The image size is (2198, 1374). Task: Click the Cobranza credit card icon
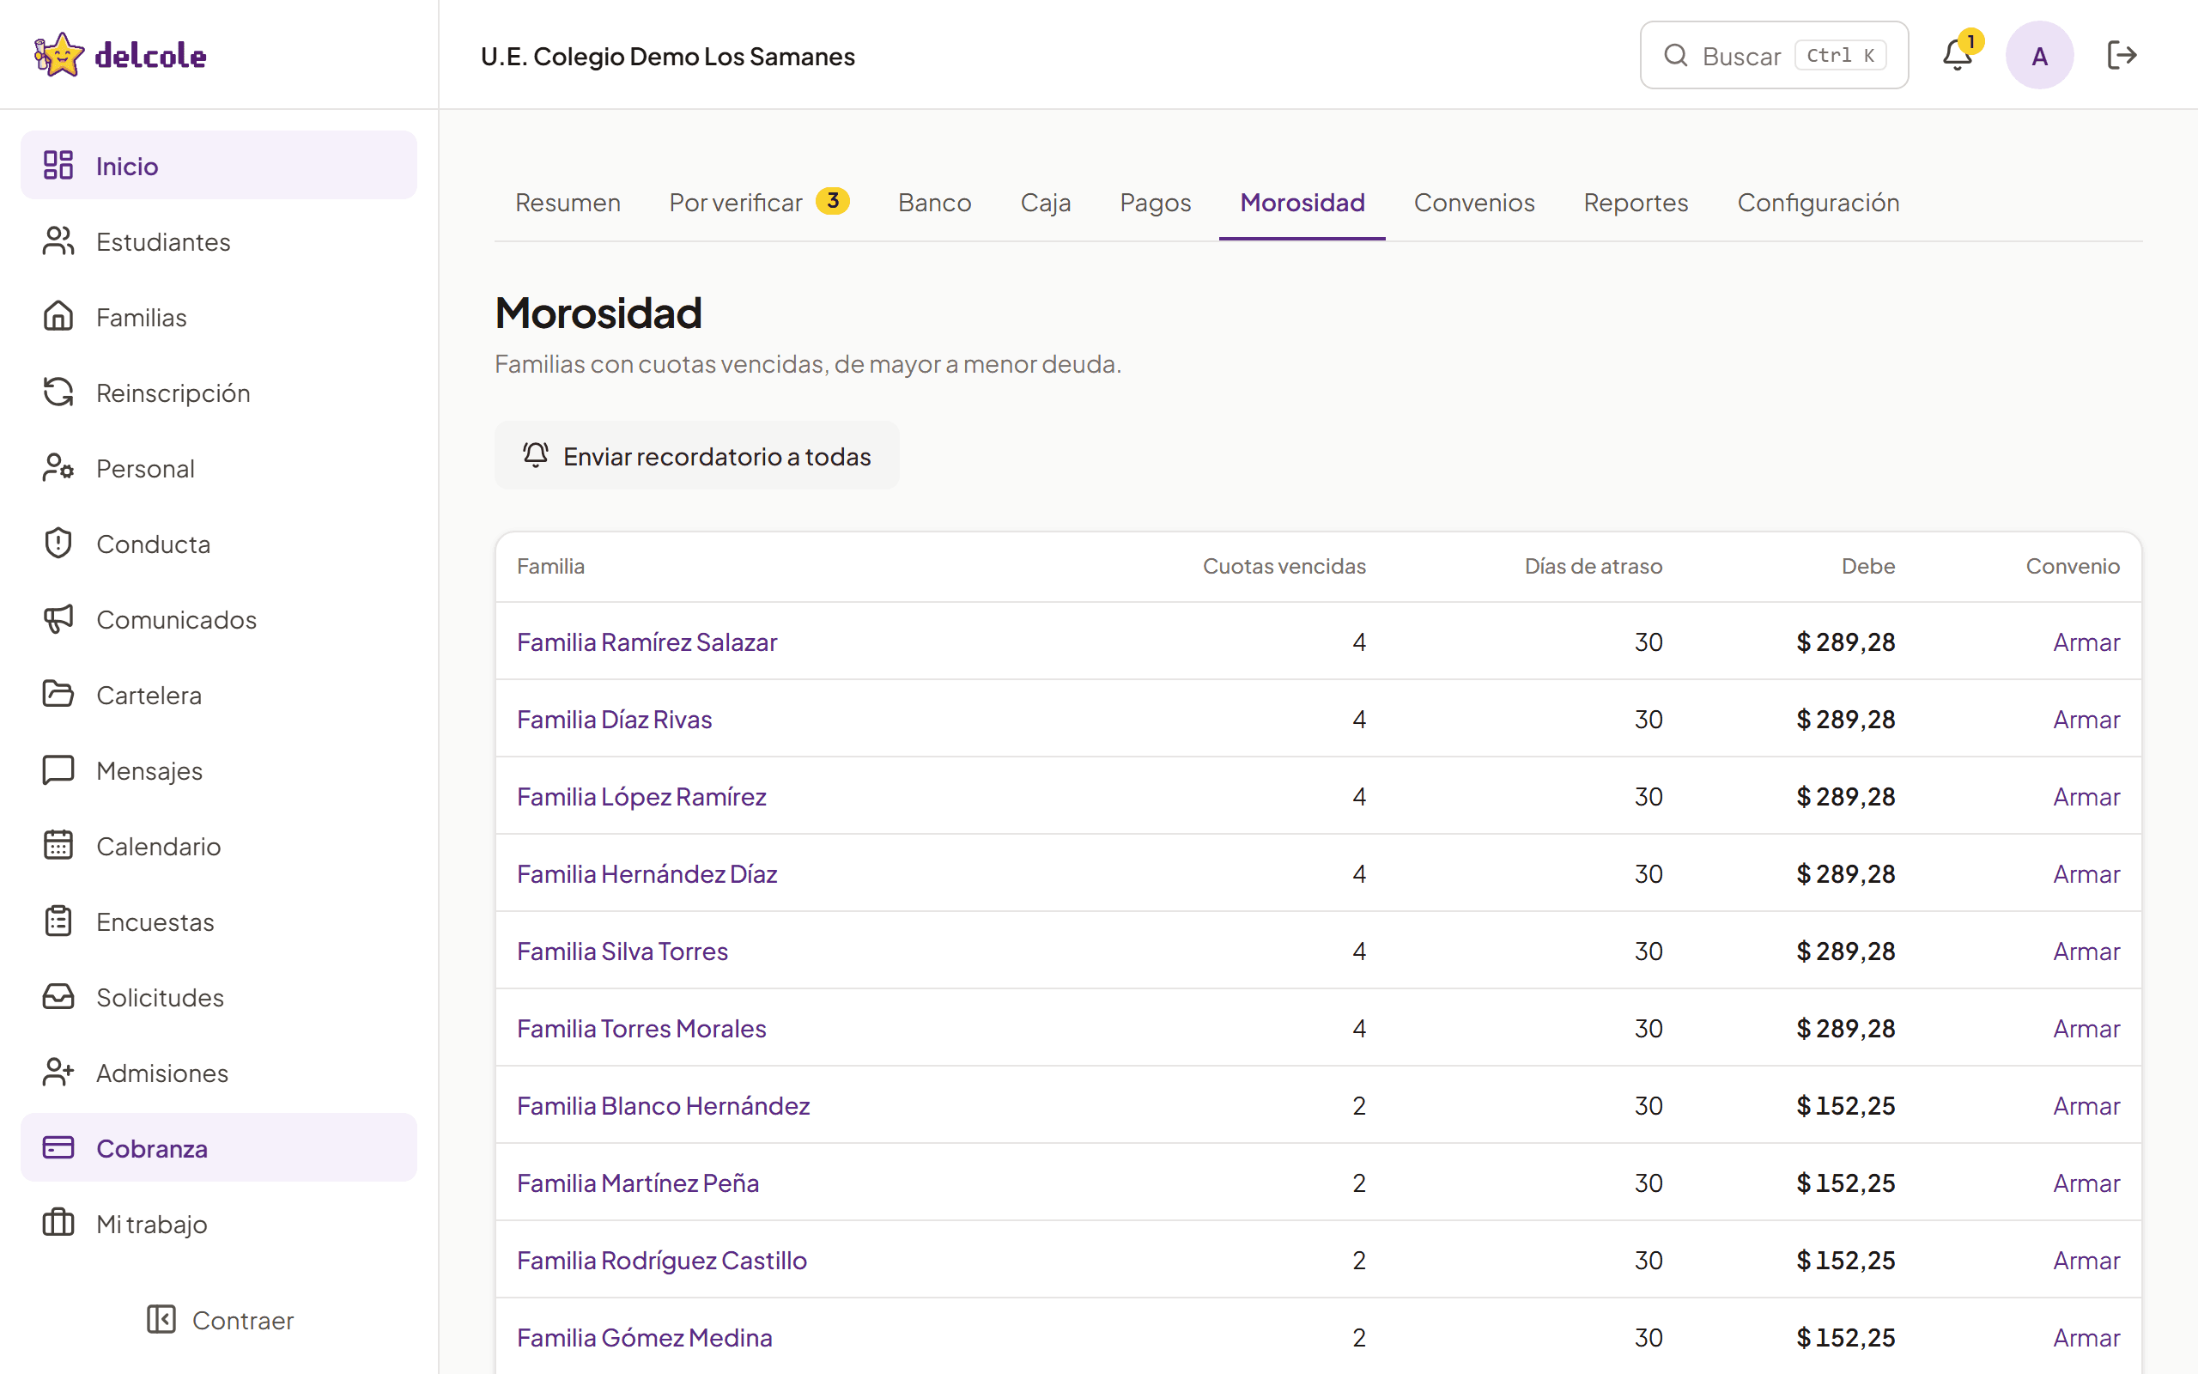[58, 1146]
